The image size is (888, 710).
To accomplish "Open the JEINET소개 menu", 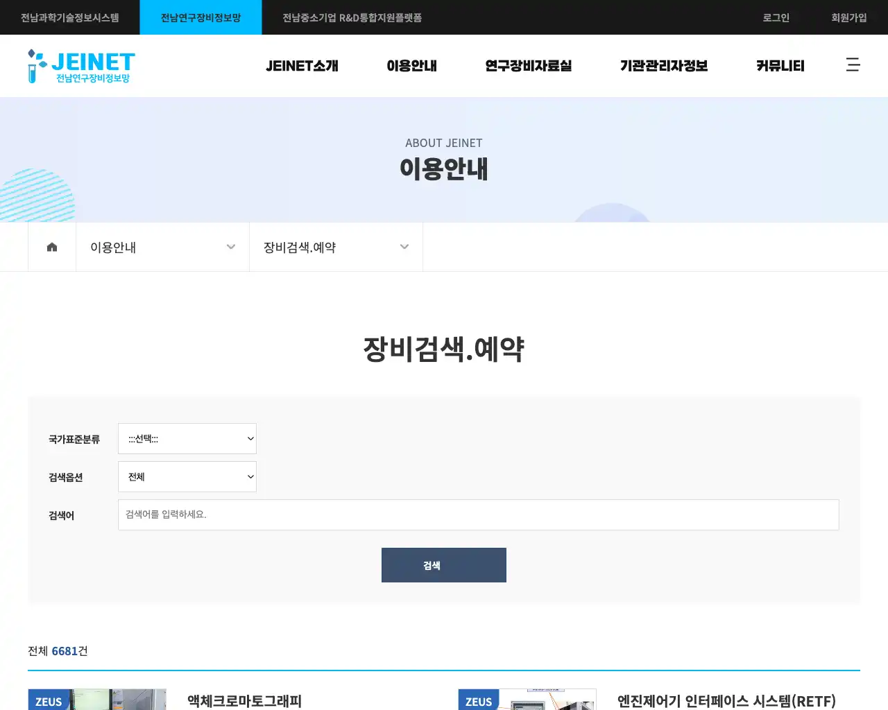I will tap(302, 66).
